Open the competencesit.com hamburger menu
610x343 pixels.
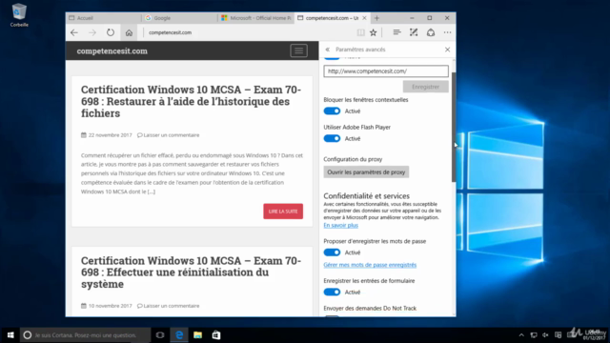point(298,50)
